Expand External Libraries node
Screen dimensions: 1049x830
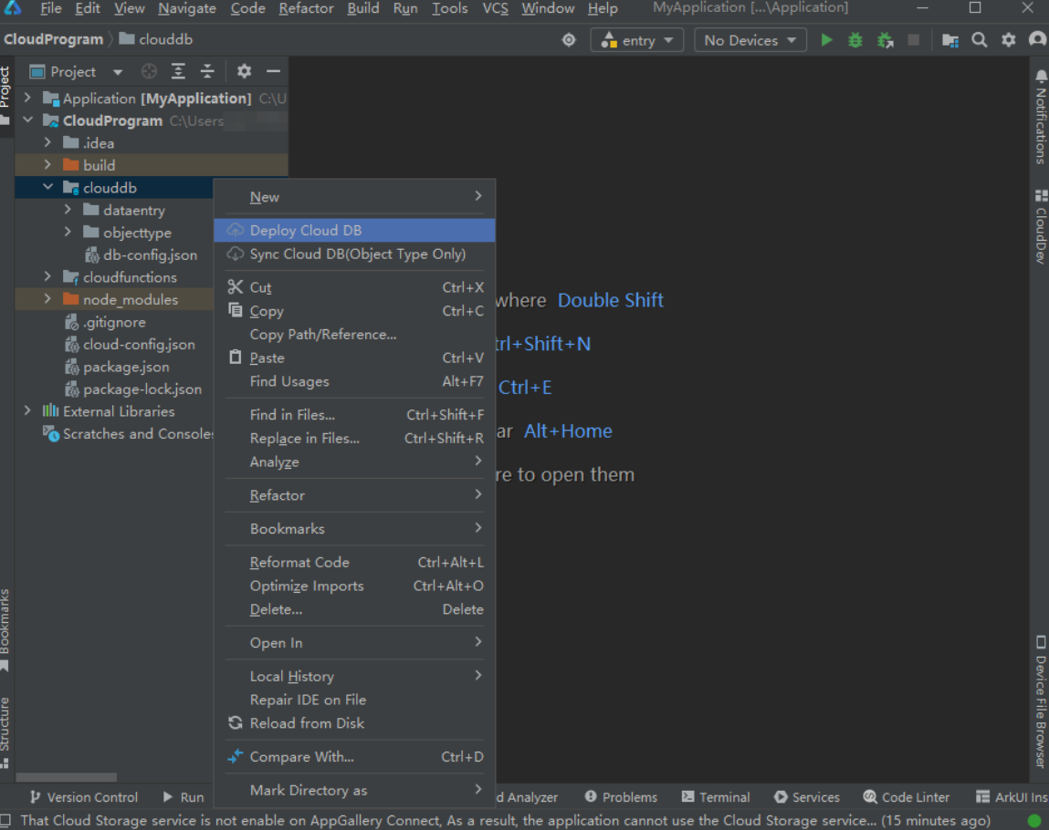tap(27, 411)
